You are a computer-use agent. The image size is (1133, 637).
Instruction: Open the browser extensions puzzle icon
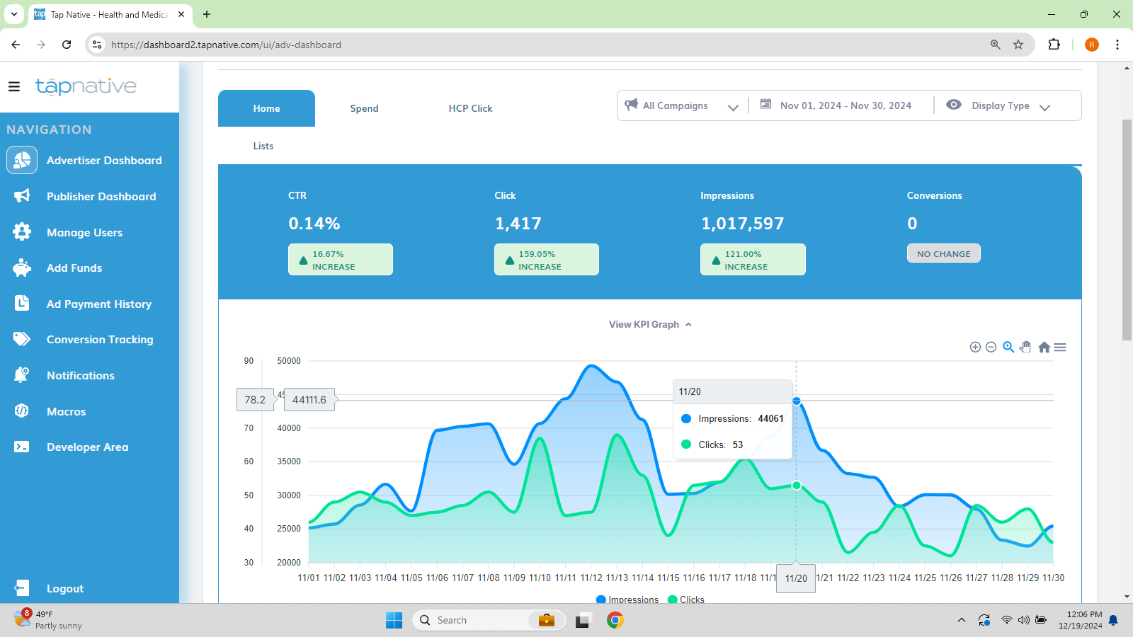tap(1054, 45)
